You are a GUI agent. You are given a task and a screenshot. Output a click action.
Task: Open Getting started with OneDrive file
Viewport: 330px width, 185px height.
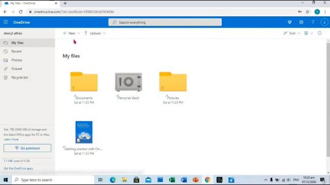[x=84, y=132]
